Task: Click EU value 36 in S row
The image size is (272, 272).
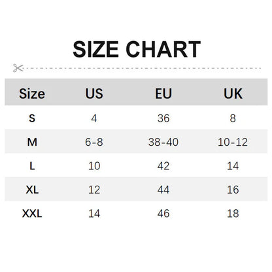Action: 163,118
